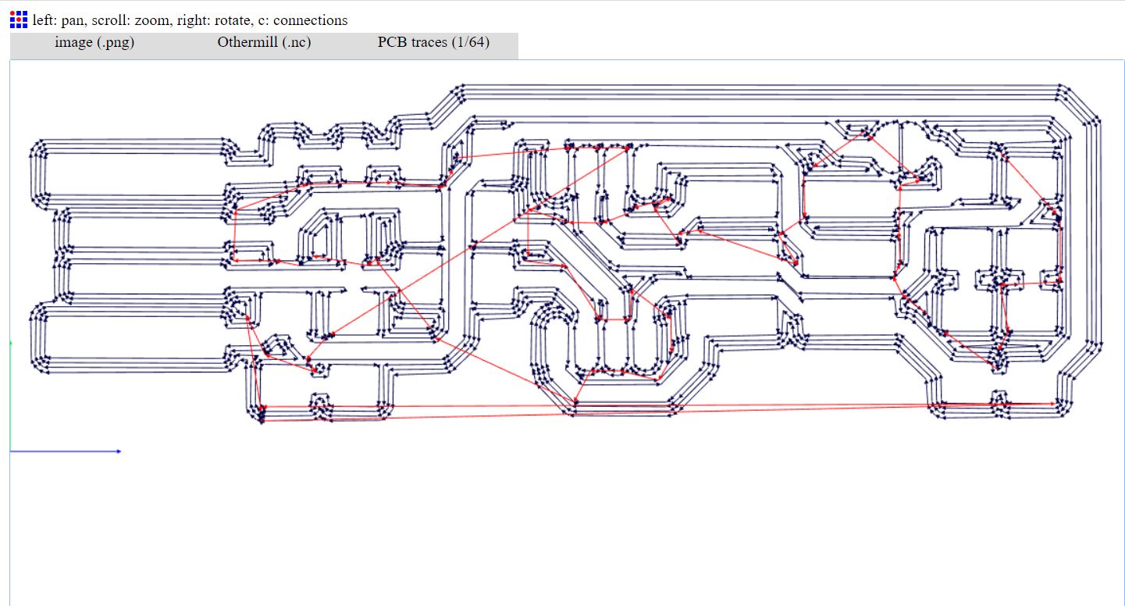Select the image (.png) tab

(94, 43)
